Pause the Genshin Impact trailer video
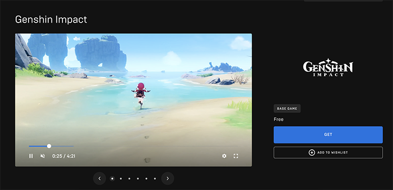Viewport: 393px width, 190px height. [31, 156]
